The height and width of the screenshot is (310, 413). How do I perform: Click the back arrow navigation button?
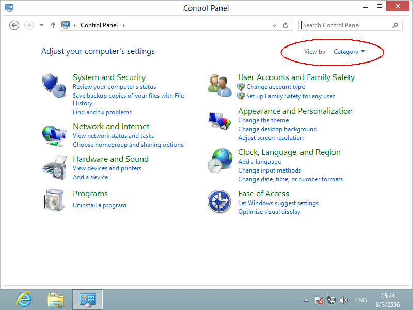coord(14,25)
